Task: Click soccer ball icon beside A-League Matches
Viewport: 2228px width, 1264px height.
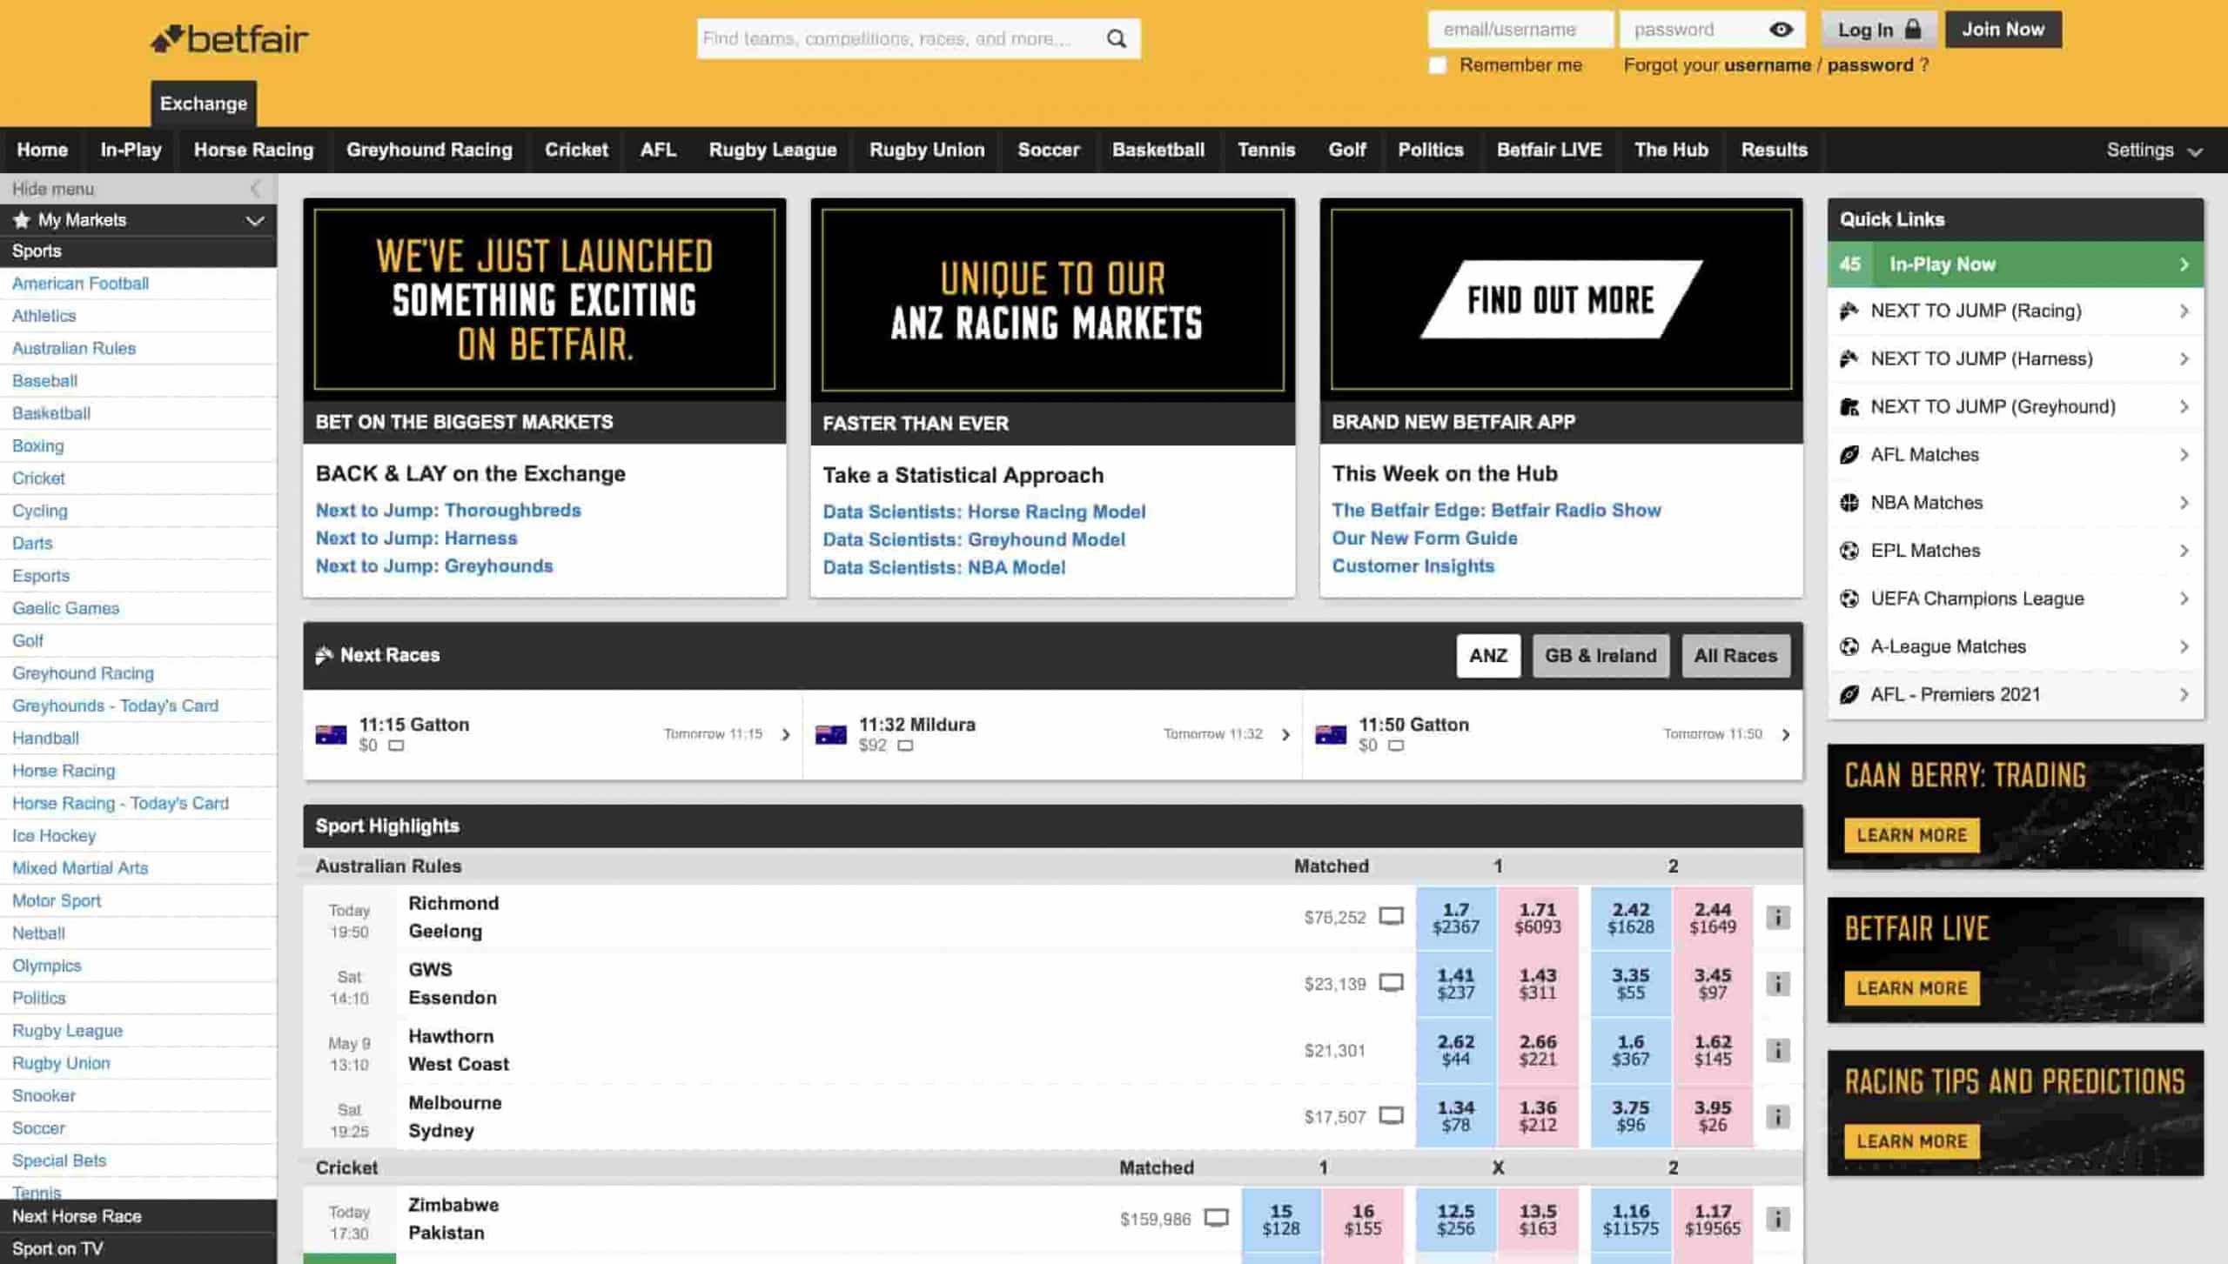Action: [x=1849, y=646]
